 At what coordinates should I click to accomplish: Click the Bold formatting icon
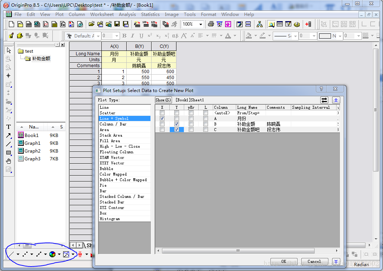click(124, 36)
